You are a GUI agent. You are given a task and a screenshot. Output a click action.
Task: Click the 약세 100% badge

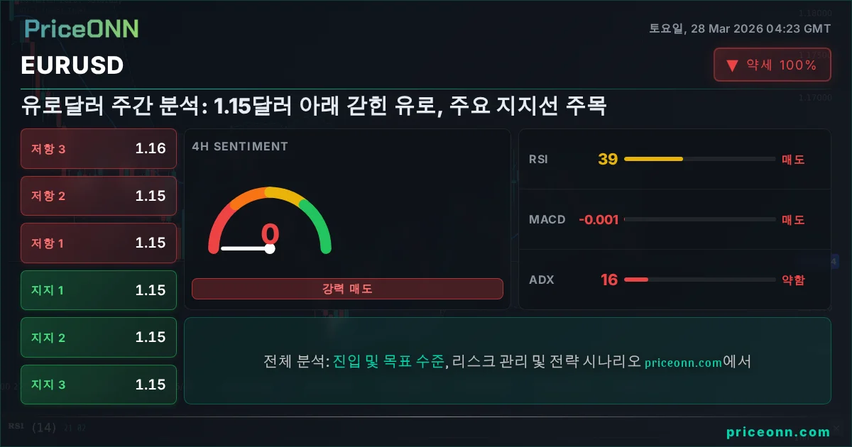(772, 65)
